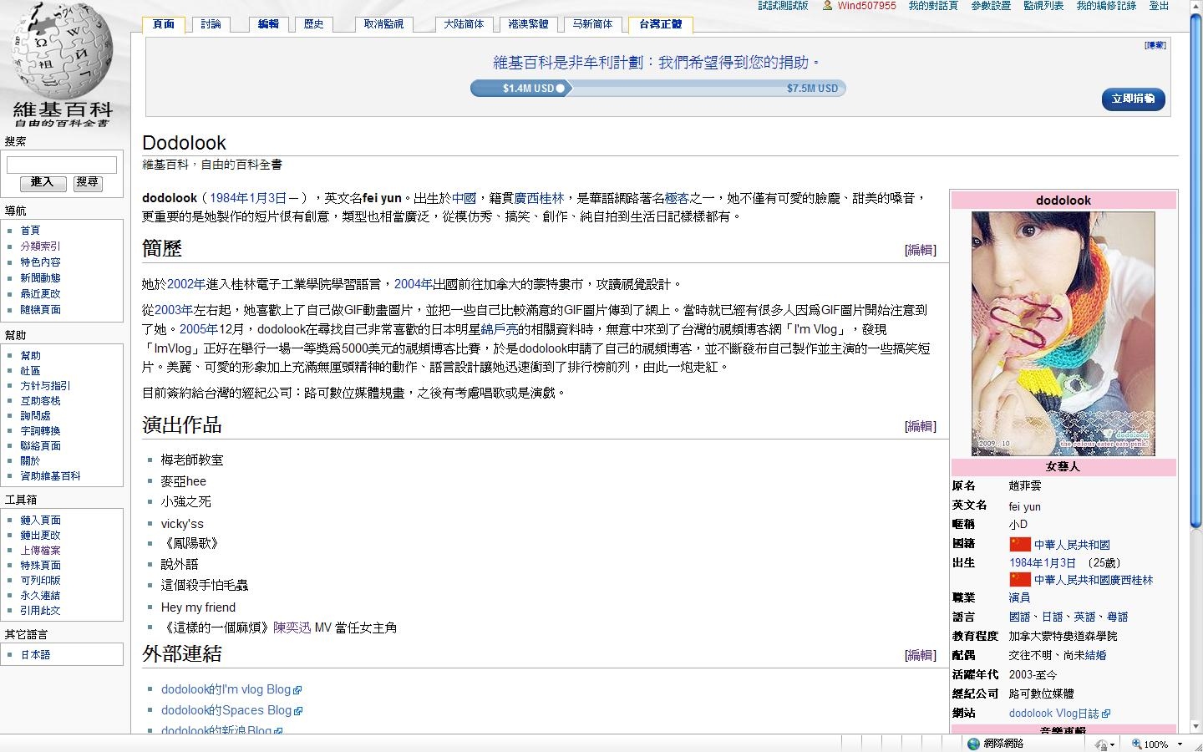Open 特色內容 sidebar link
1203x752 pixels.
tap(40, 262)
